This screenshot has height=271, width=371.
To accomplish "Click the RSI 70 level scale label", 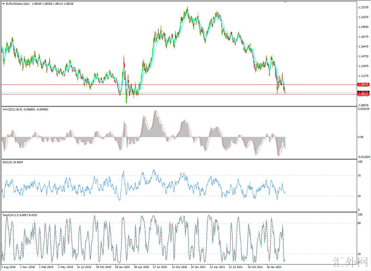I will [x=359, y=176].
